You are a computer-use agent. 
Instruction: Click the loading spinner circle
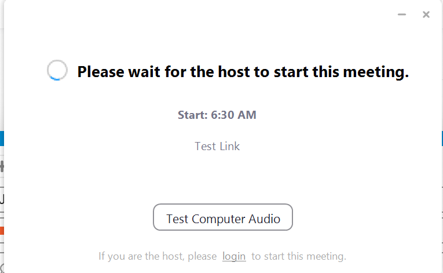click(57, 70)
